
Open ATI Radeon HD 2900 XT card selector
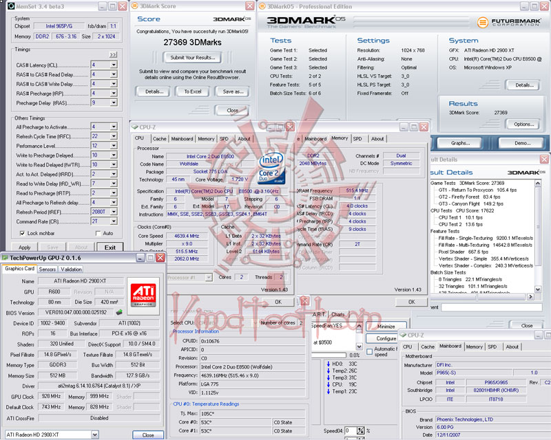95,434
